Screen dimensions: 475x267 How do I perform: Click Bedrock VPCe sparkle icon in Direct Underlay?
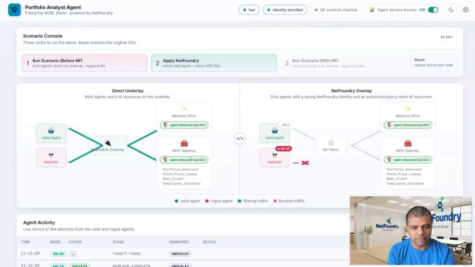pos(184,109)
